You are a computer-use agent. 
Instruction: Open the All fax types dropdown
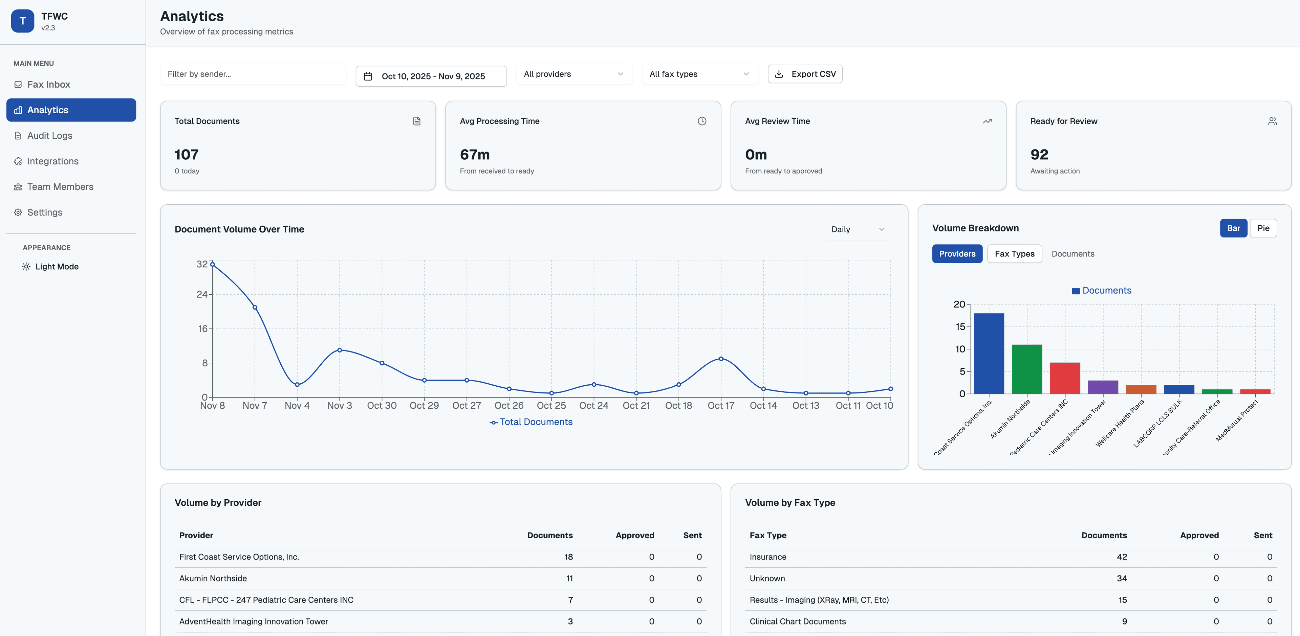(699, 74)
